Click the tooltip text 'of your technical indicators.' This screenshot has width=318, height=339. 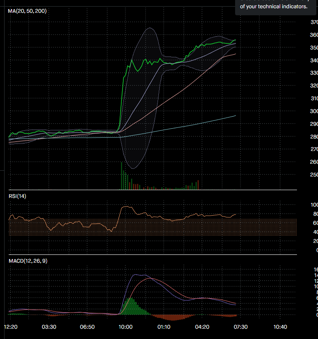[x=274, y=7]
